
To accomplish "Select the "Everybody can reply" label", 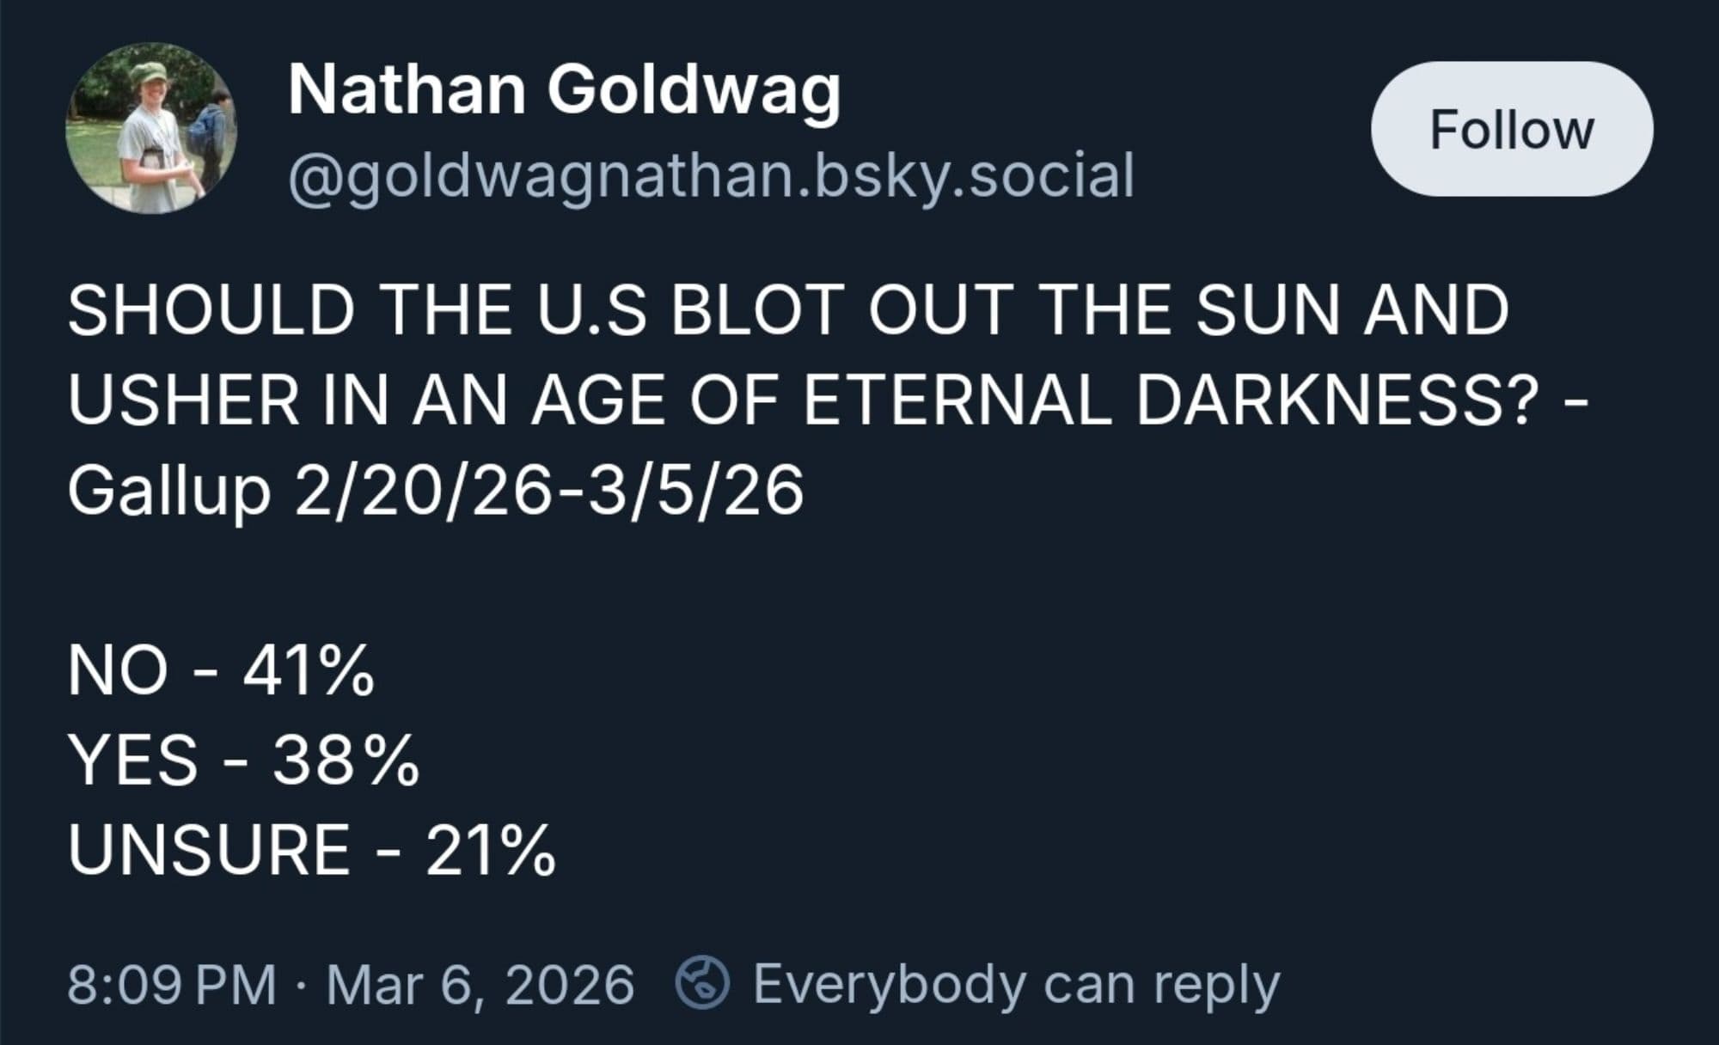I will point(1016,984).
